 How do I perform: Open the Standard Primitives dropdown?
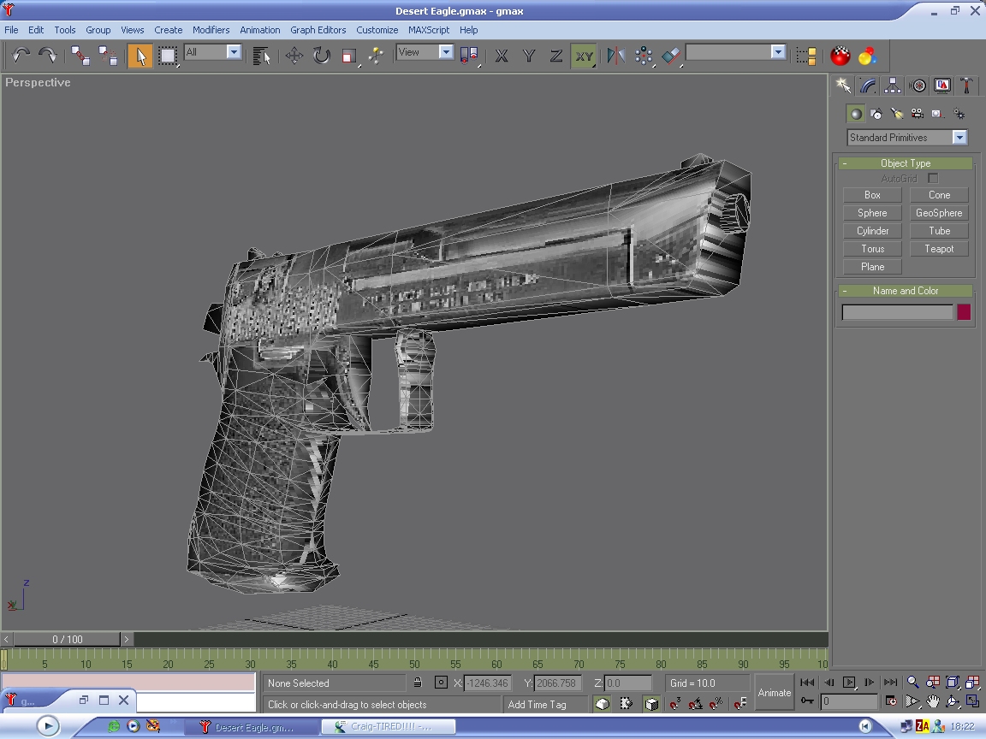906,138
